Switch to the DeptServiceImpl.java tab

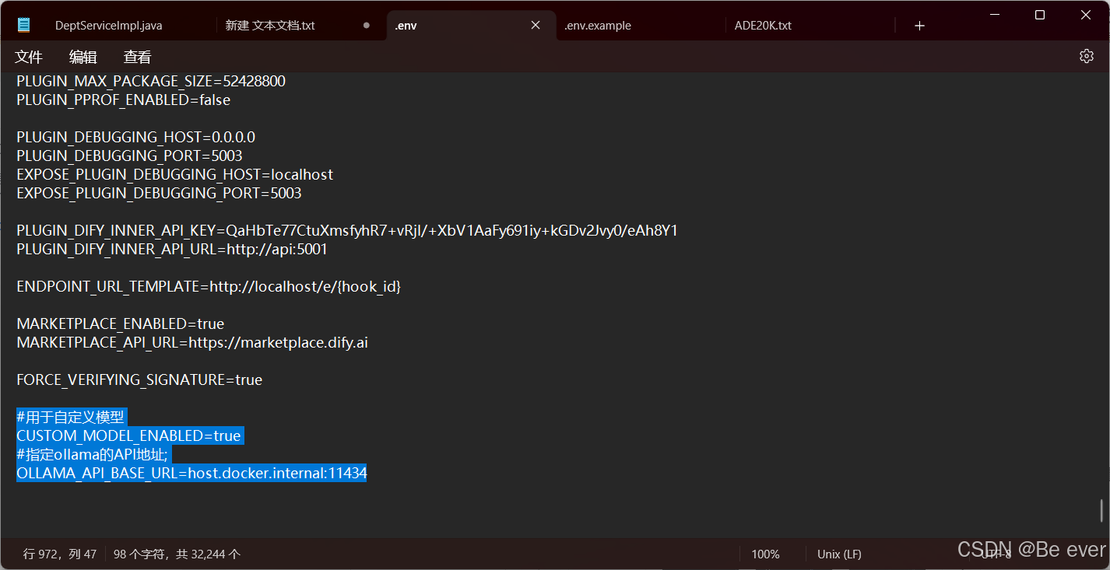tap(109, 25)
